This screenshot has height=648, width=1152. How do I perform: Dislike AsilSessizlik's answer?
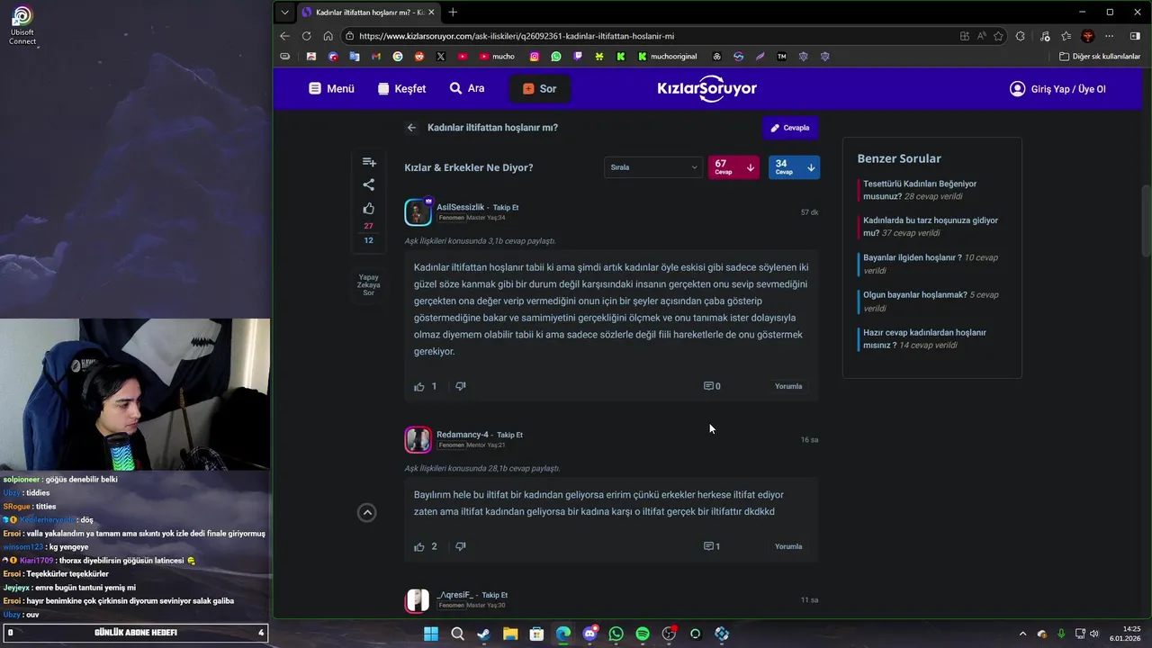(x=460, y=386)
